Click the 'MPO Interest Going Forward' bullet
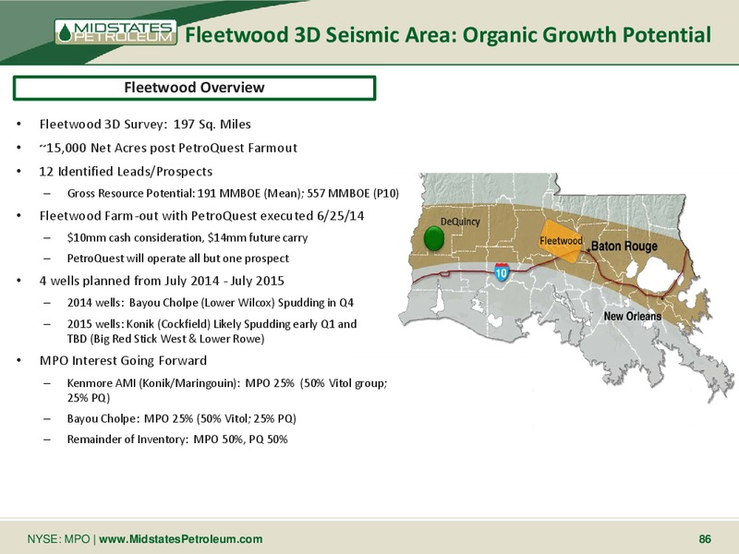 coord(123,361)
